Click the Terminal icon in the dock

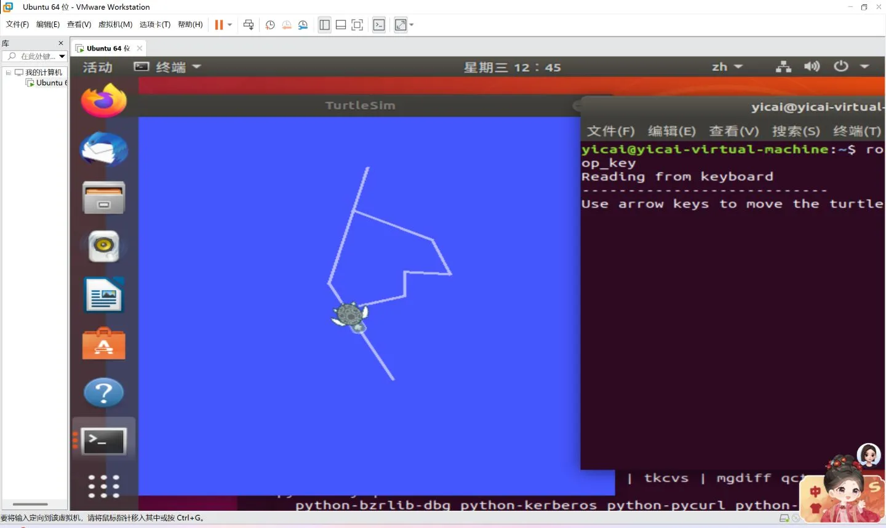pos(103,441)
